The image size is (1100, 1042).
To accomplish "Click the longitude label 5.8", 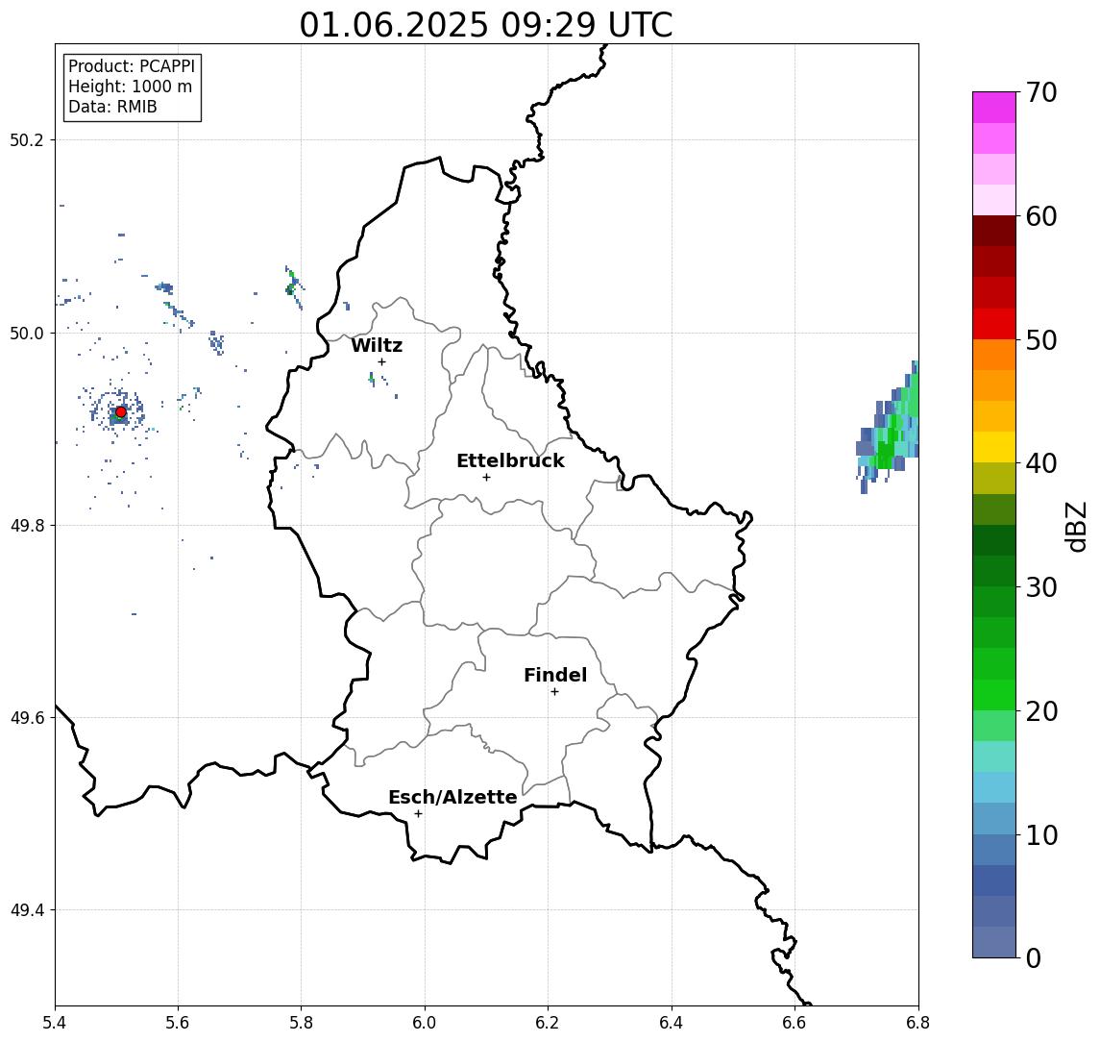I will coord(301,1023).
